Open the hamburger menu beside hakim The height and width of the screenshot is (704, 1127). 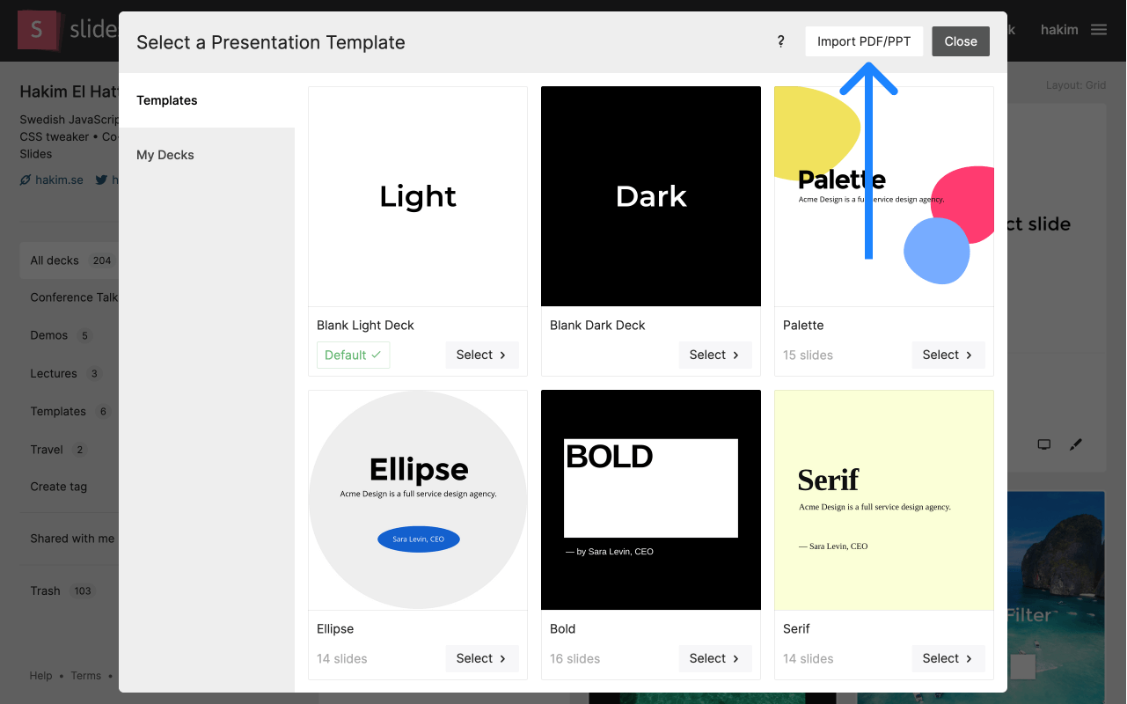coord(1099,28)
